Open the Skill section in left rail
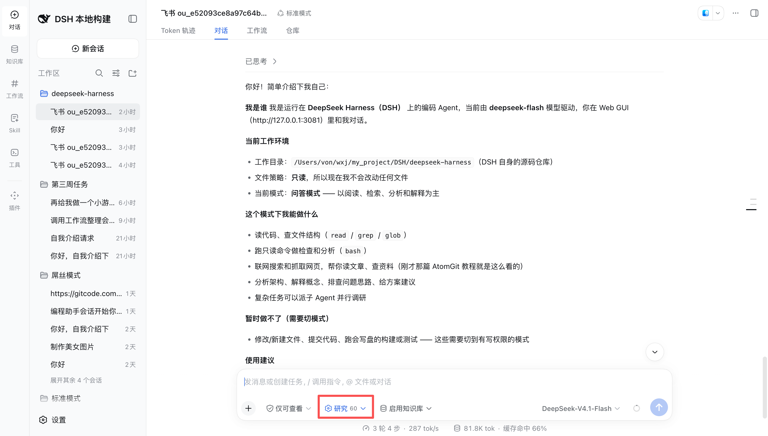Image resolution: width=768 pixels, height=436 pixels. pos(14,124)
